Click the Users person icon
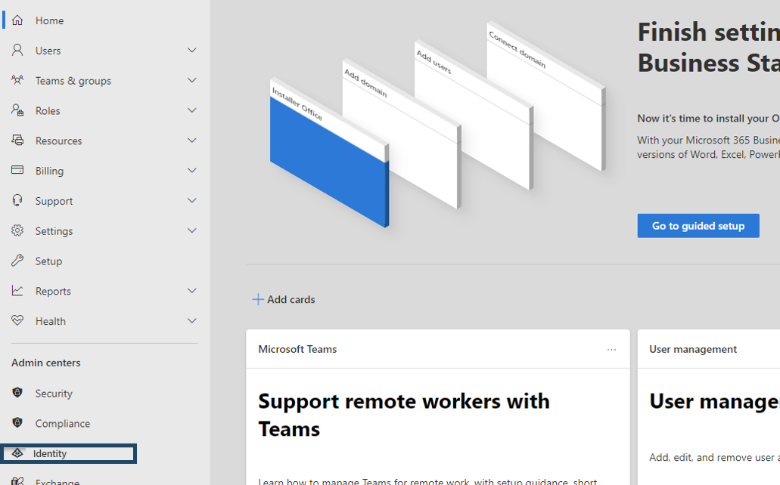780x485 pixels. [17, 50]
